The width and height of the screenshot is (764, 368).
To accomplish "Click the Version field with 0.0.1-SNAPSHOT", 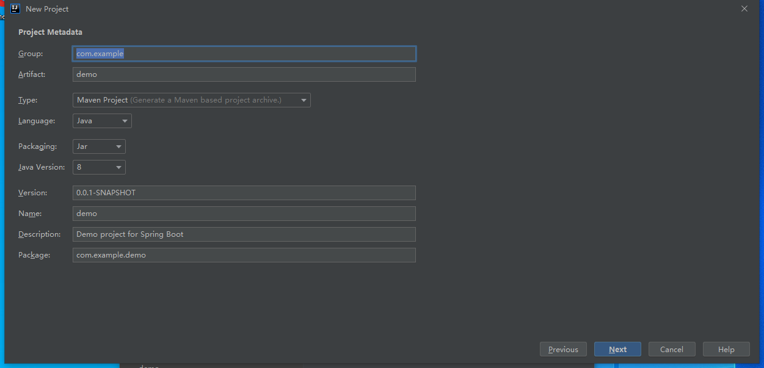I will tap(244, 193).
